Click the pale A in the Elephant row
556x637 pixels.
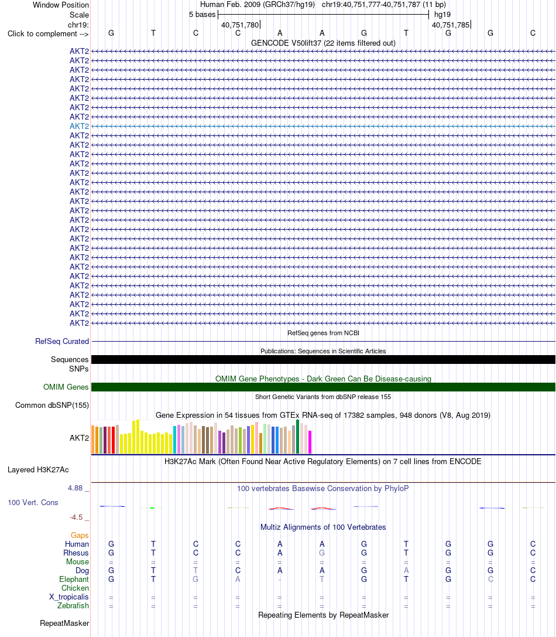(238, 580)
